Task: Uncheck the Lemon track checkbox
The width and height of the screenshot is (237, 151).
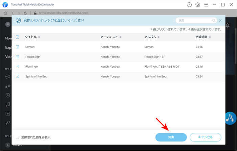Action: 17,47
